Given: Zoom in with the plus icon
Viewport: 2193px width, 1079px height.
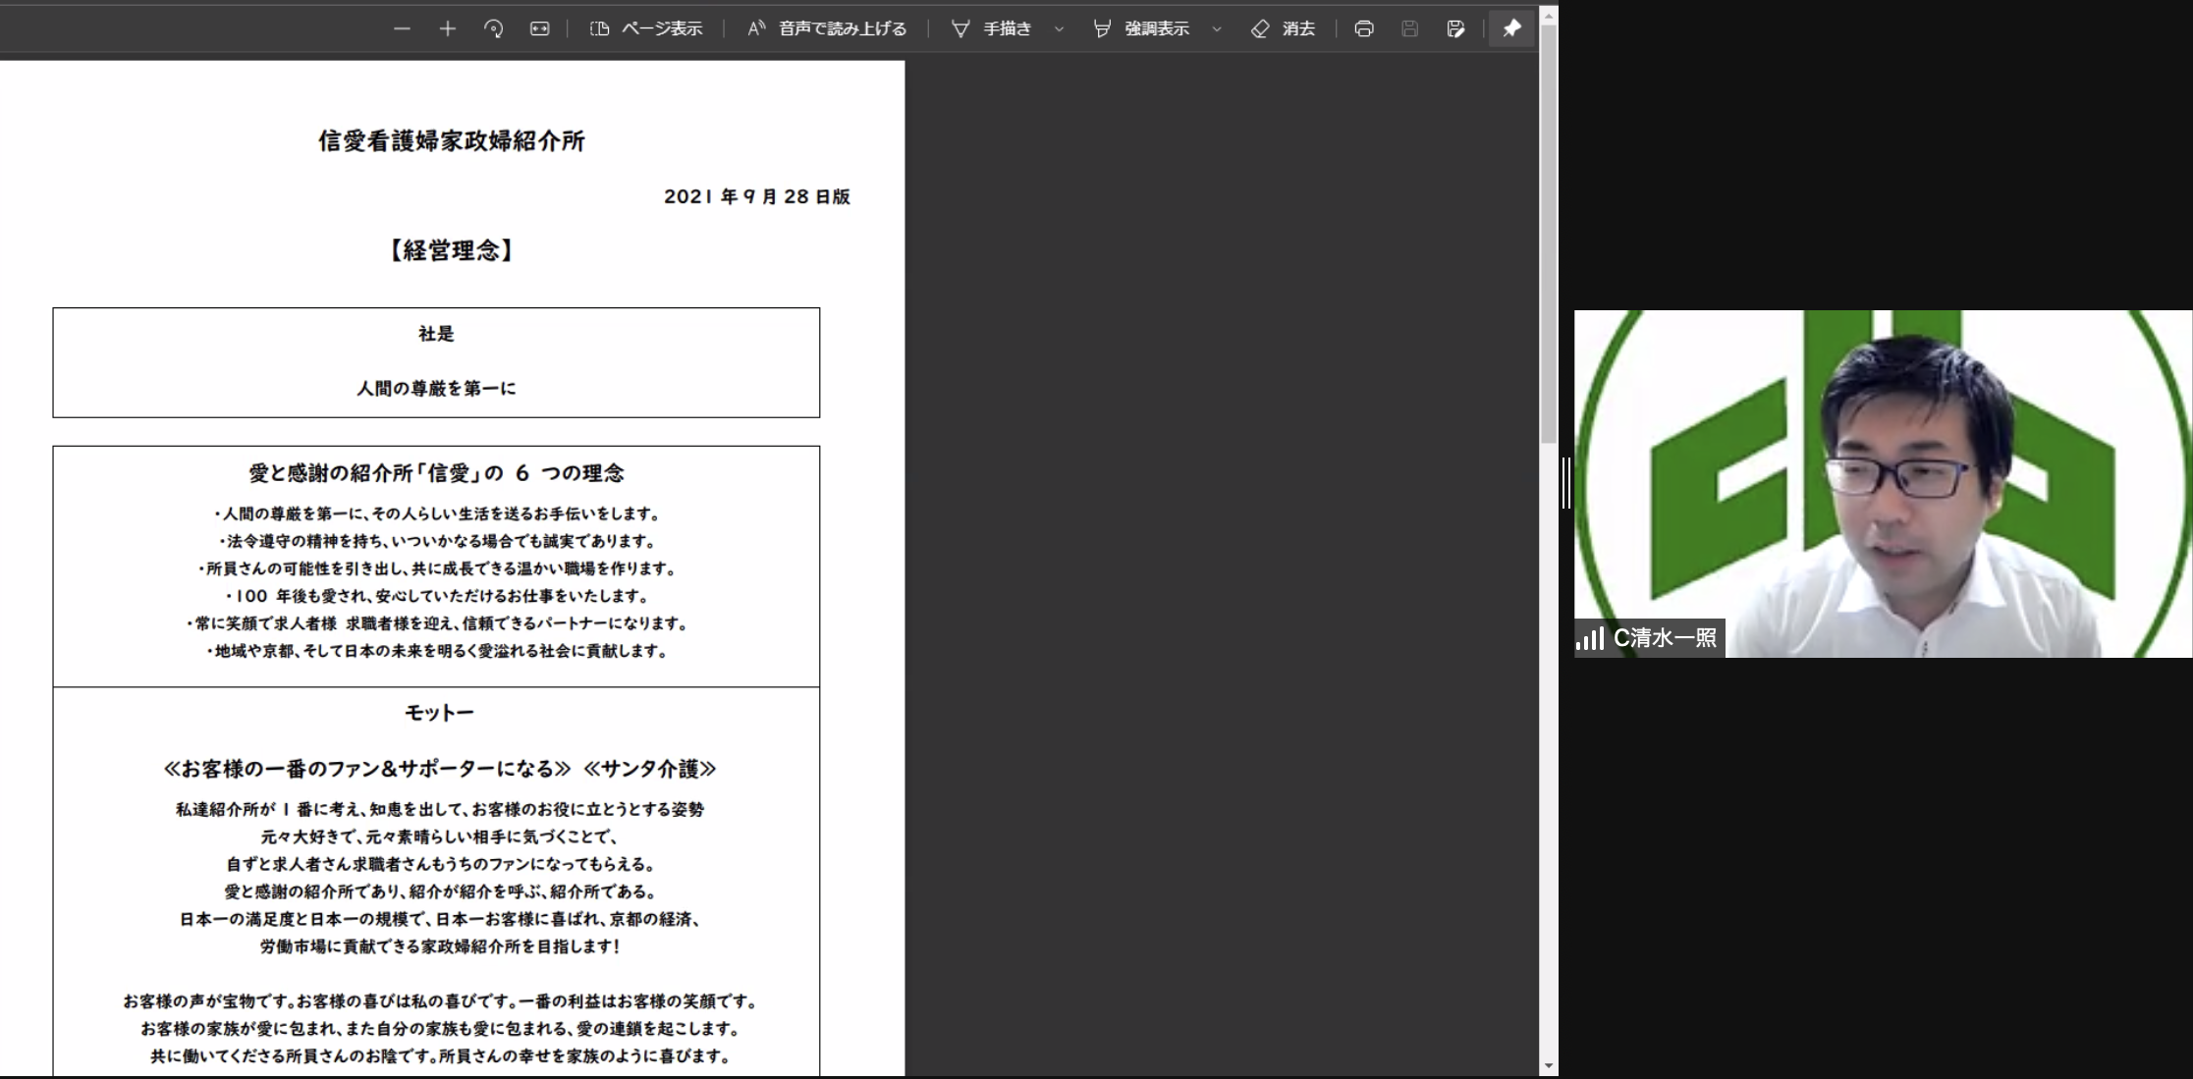Looking at the screenshot, I should pyautogui.click(x=448, y=28).
